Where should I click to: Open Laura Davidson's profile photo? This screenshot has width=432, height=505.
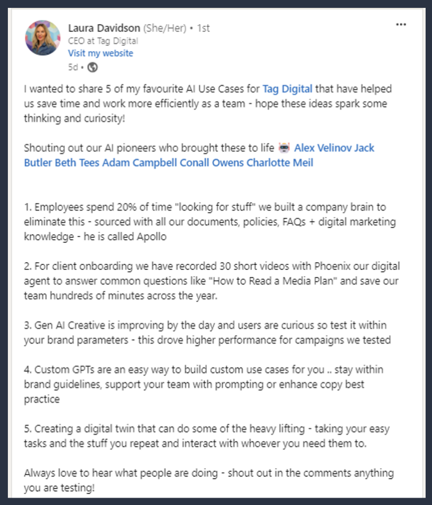pos(43,38)
